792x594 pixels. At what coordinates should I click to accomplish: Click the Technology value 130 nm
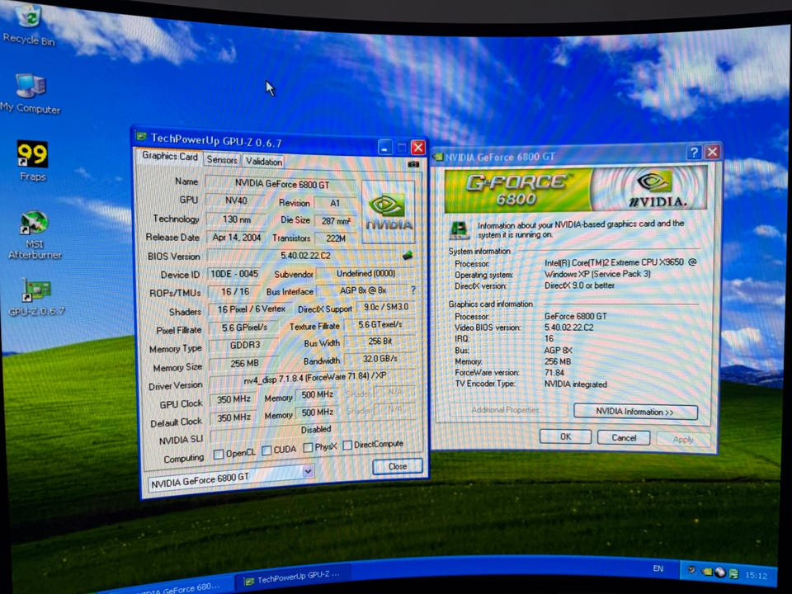pos(237,219)
